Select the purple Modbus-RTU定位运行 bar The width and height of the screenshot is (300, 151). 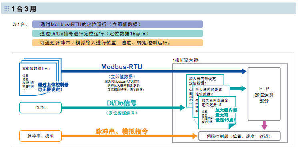click(118, 24)
